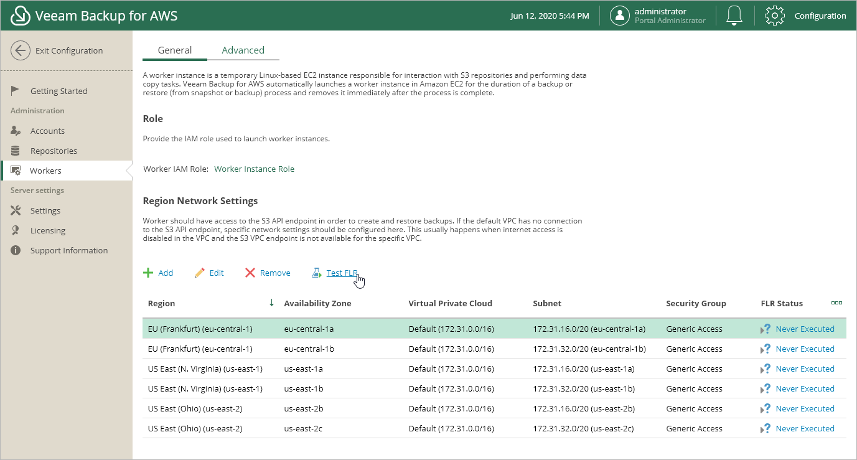Click the Exit Configuration label
The width and height of the screenshot is (857, 460).
[69, 50]
